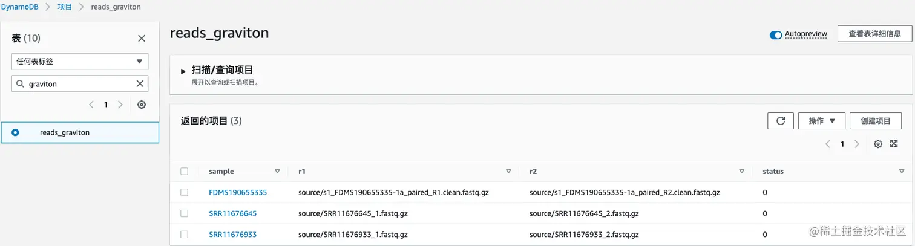
Task: Expand the 扫描/查询项目 section
Action: (x=183, y=71)
